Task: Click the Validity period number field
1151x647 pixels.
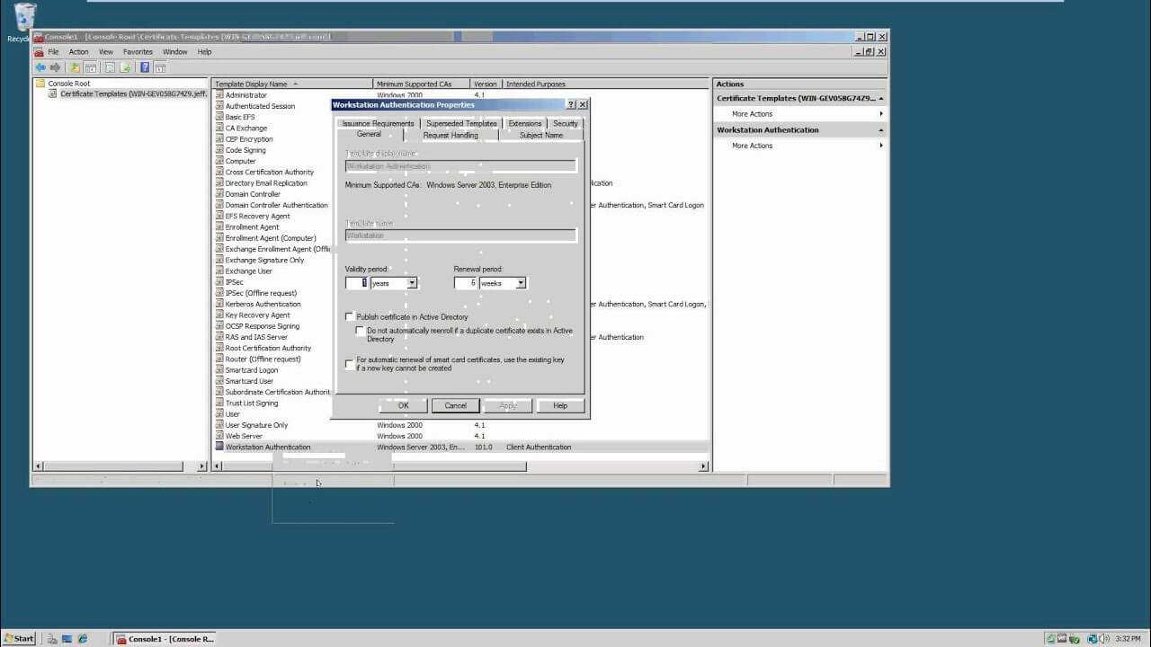Action: click(356, 283)
